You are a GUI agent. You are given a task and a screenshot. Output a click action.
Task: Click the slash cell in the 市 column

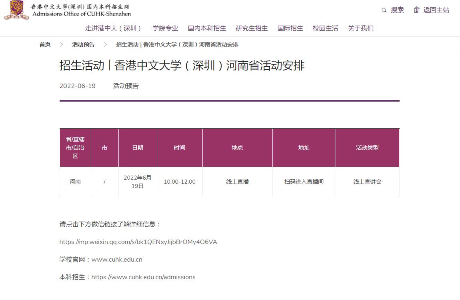click(x=105, y=182)
